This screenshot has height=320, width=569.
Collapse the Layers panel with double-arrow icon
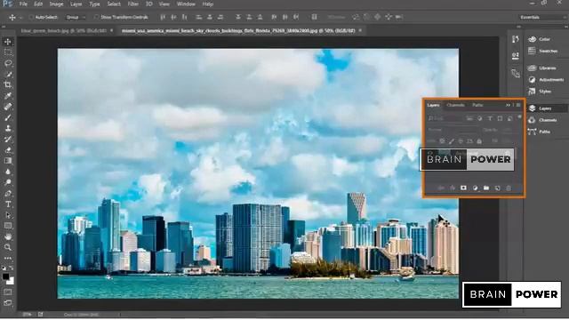pyautogui.click(x=508, y=105)
